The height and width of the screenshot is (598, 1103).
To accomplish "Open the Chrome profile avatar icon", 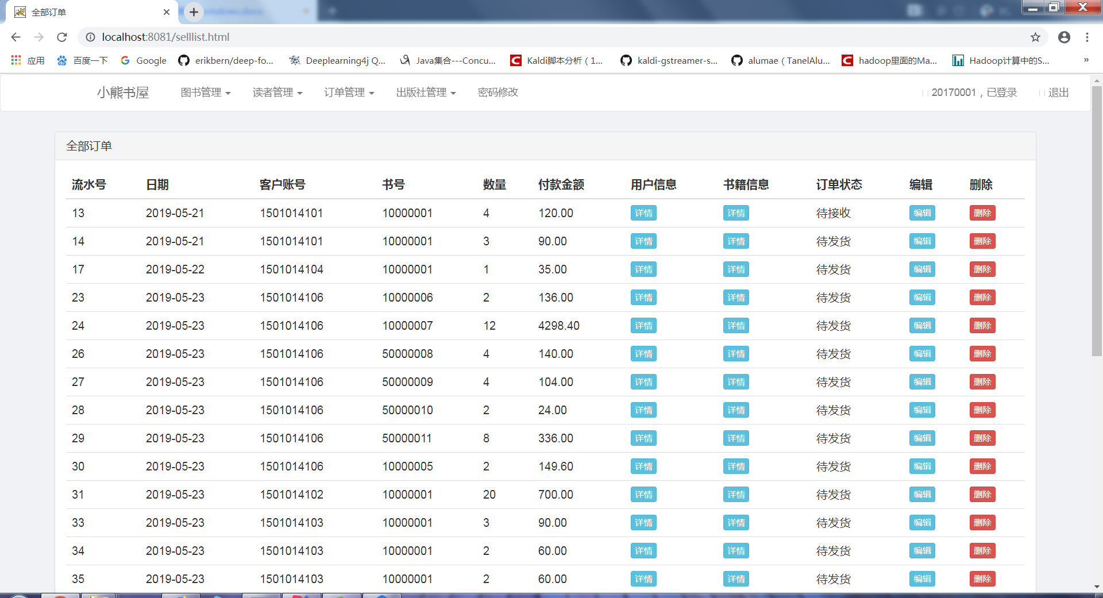I will click(1064, 37).
